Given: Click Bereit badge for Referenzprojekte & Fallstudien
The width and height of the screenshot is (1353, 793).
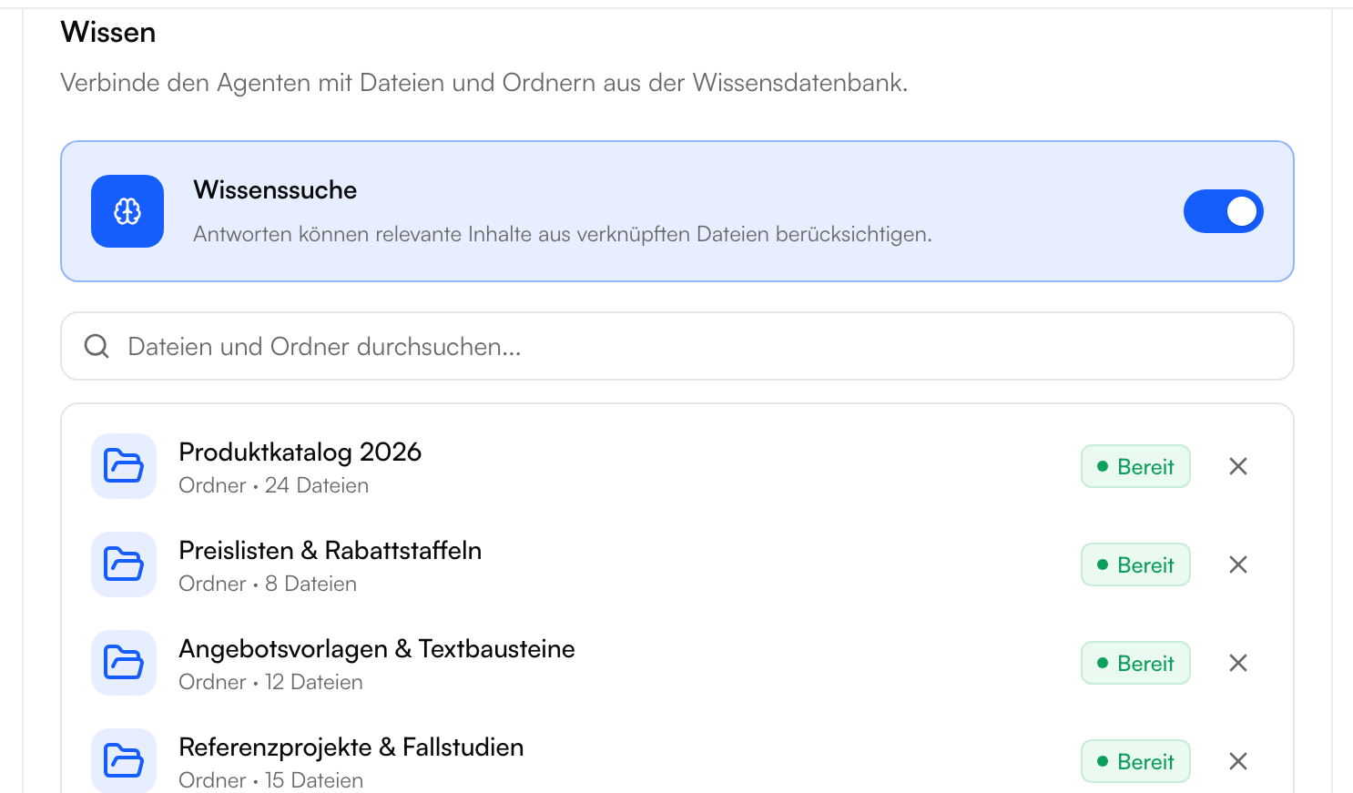Looking at the screenshot, I should pyautogui.click(x=1135, y=761).
